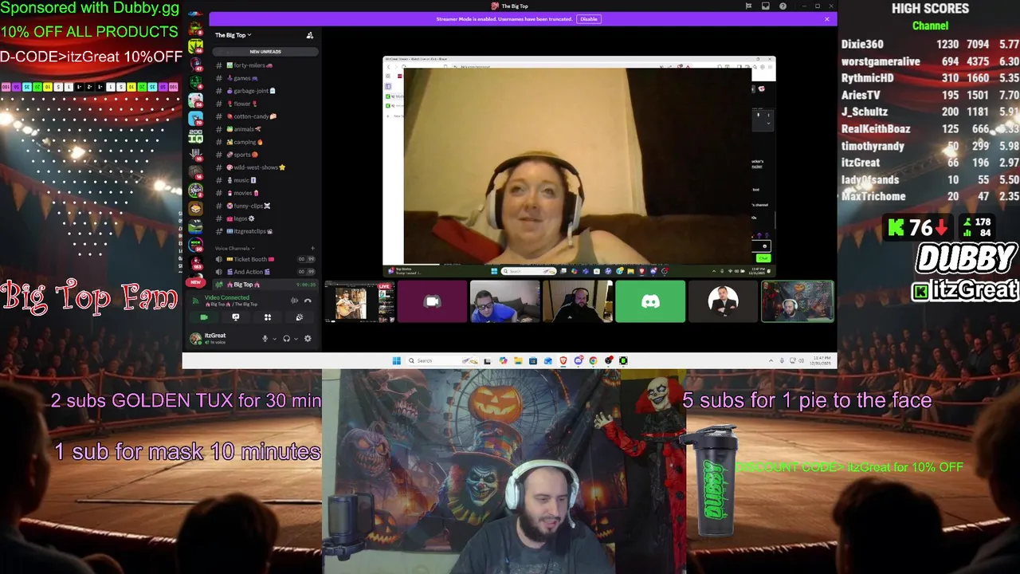Open Google Chrome from the taskbar
The image size is (1020, 574).
coord(593,360)
